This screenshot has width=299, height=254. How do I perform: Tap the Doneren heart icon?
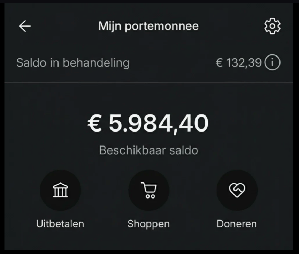point(237,190)
